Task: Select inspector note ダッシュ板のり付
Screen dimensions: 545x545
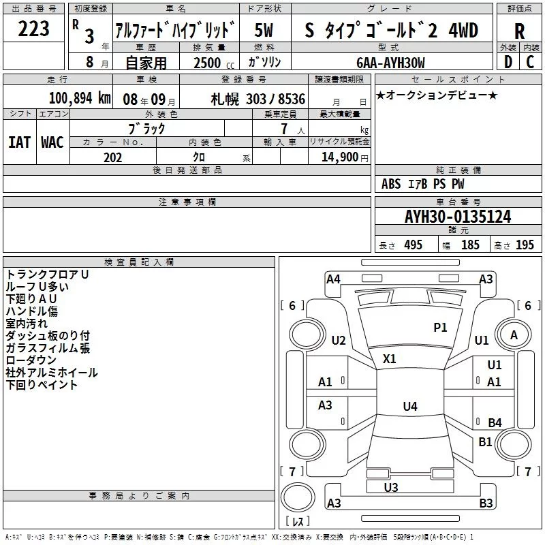Action: pyautogui.click(x=48, y=335)
